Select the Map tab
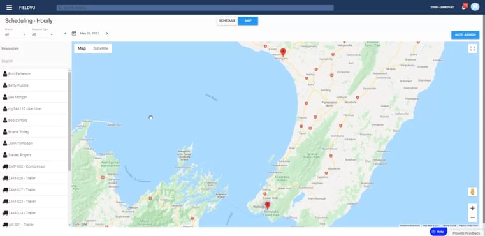 [x=248, y=21]
